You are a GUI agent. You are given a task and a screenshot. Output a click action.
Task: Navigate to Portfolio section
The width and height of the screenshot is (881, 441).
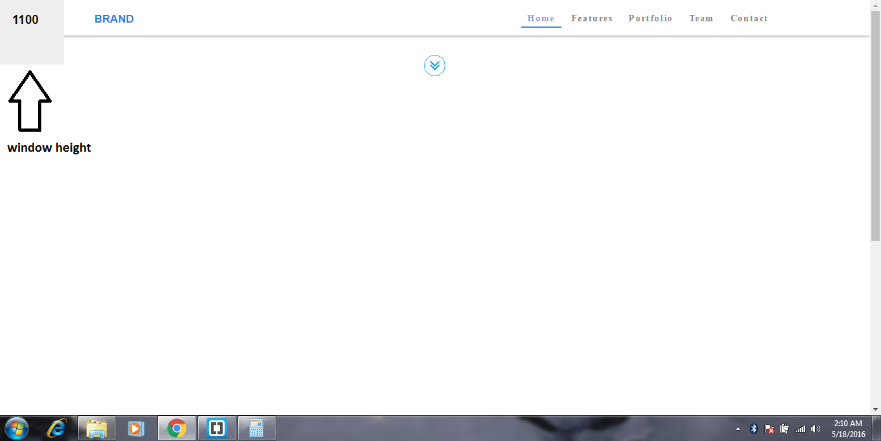tap(651, 19)
